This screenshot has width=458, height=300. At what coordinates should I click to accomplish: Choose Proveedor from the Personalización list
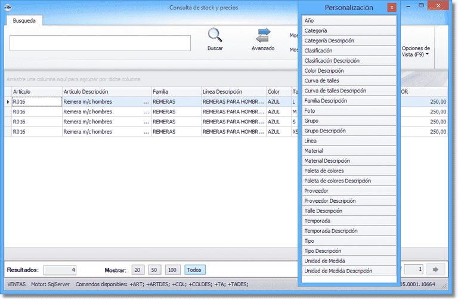click(349, 191)
